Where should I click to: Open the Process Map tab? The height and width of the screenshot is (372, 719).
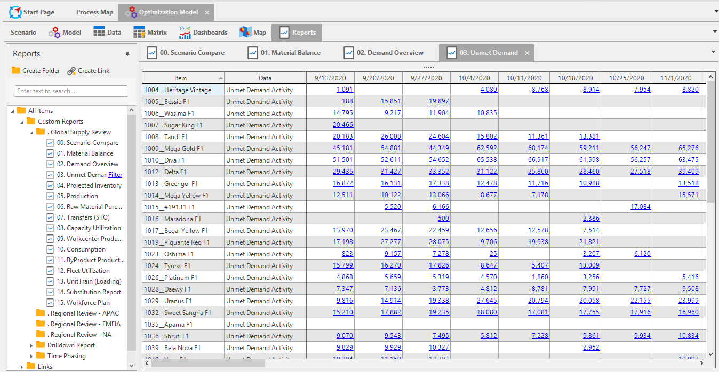pyautogui.click(x=94, y=12)
